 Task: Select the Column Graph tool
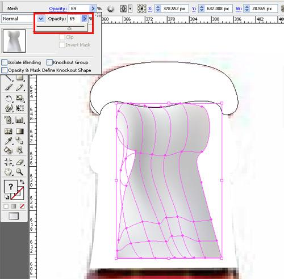click(20, 120)
